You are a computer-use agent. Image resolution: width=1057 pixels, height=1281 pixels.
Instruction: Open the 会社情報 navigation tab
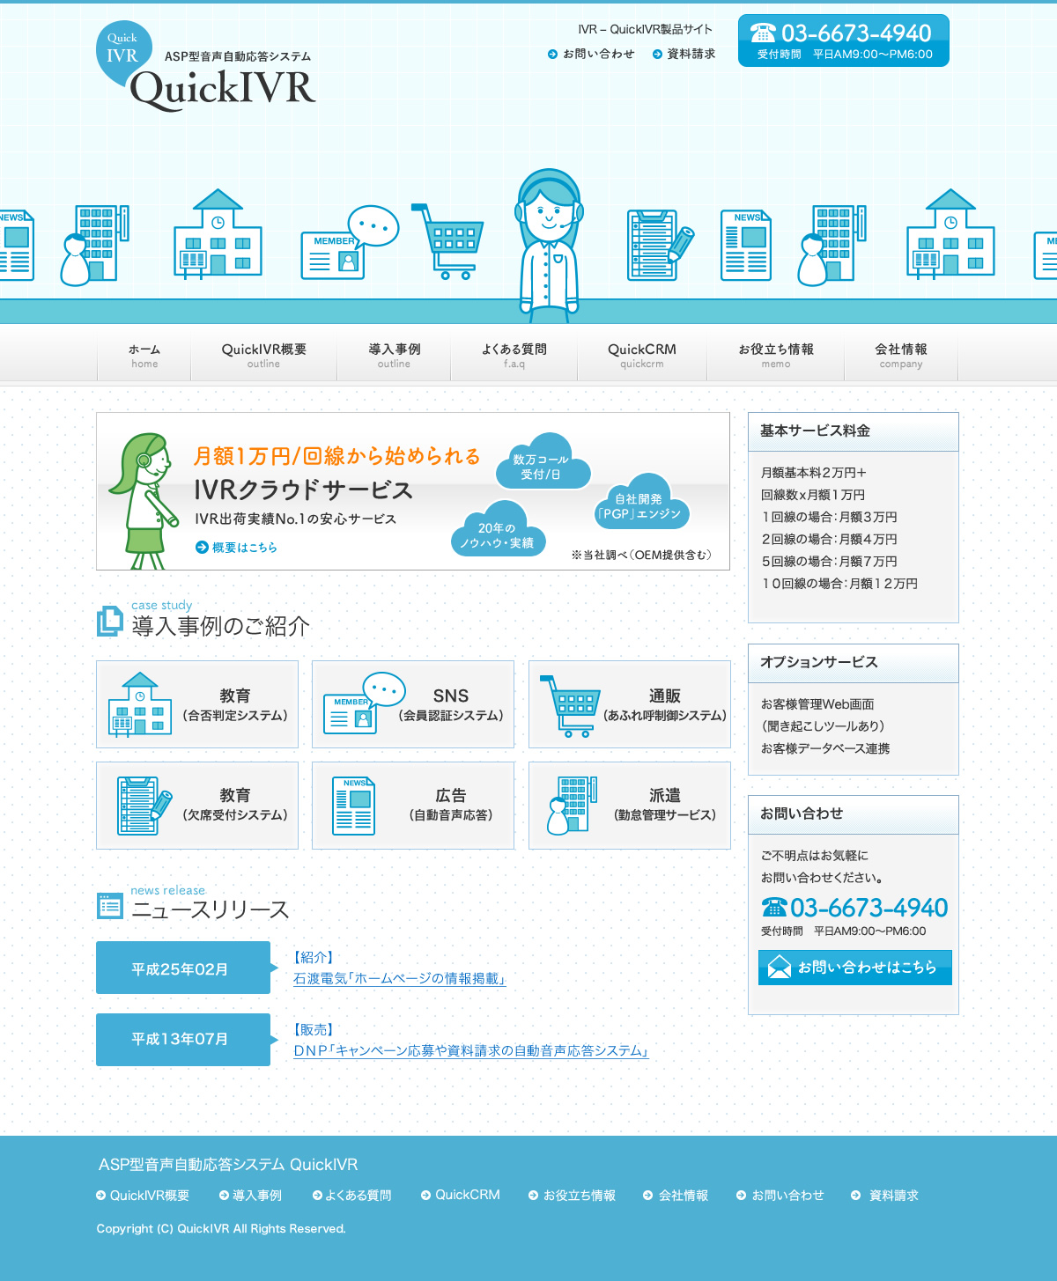click(x=901, y=356)
